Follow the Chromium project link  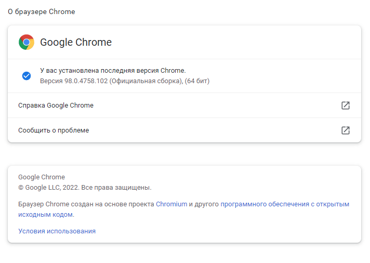pos(171,204)
